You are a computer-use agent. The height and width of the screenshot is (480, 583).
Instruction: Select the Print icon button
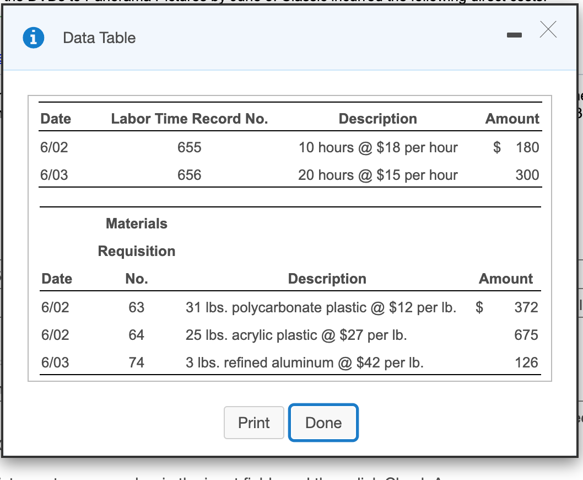pyautogui.click(x=253, y=423)
